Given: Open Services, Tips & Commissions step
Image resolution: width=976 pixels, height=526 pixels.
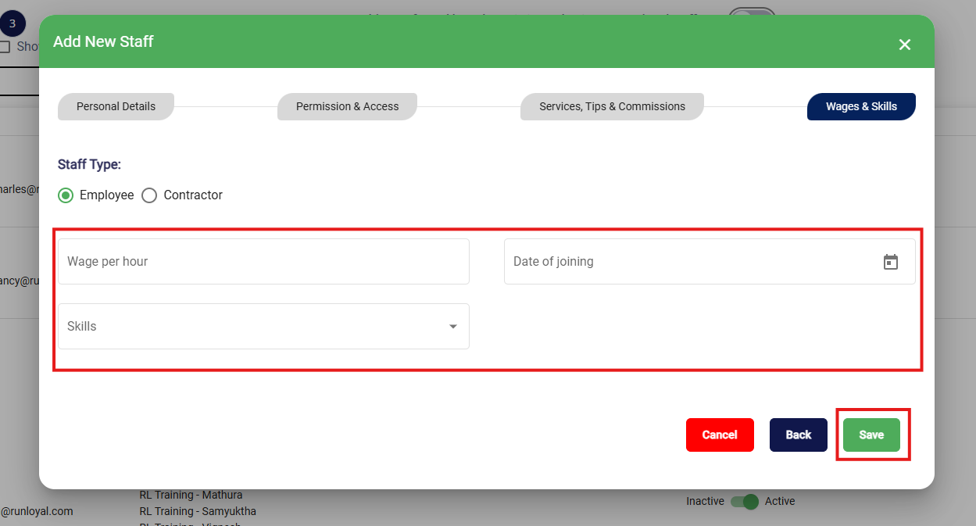Looking at the screenshot, I should [612, 106].
